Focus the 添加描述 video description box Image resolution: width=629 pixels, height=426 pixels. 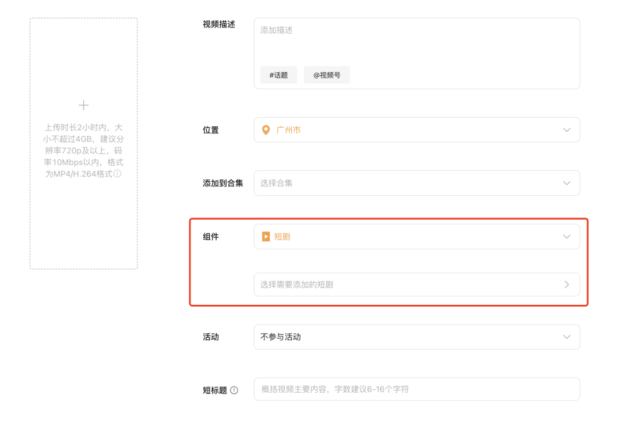pyautogui.click(x=416, y=41)
